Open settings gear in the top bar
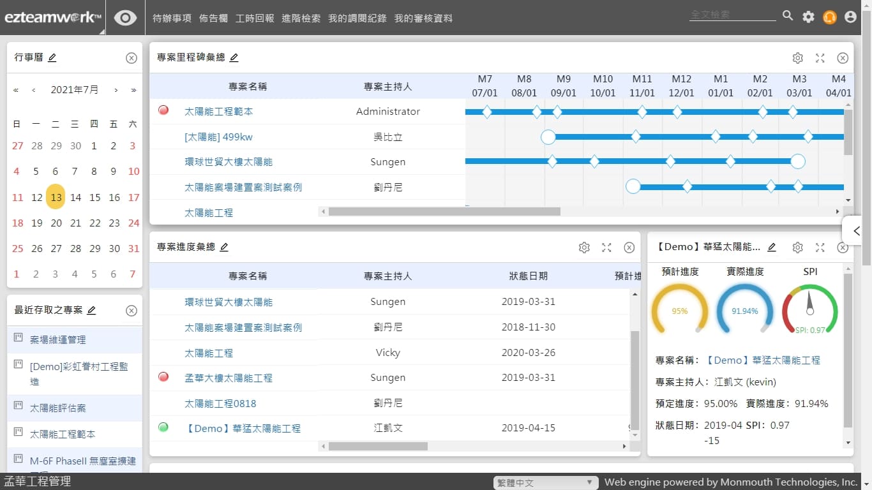Image resolution: width=872 pixels, height=490 pixels. click(x=808, y=17)
